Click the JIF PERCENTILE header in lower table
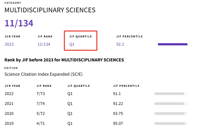218x133 pixels. [x=126, y=86]
